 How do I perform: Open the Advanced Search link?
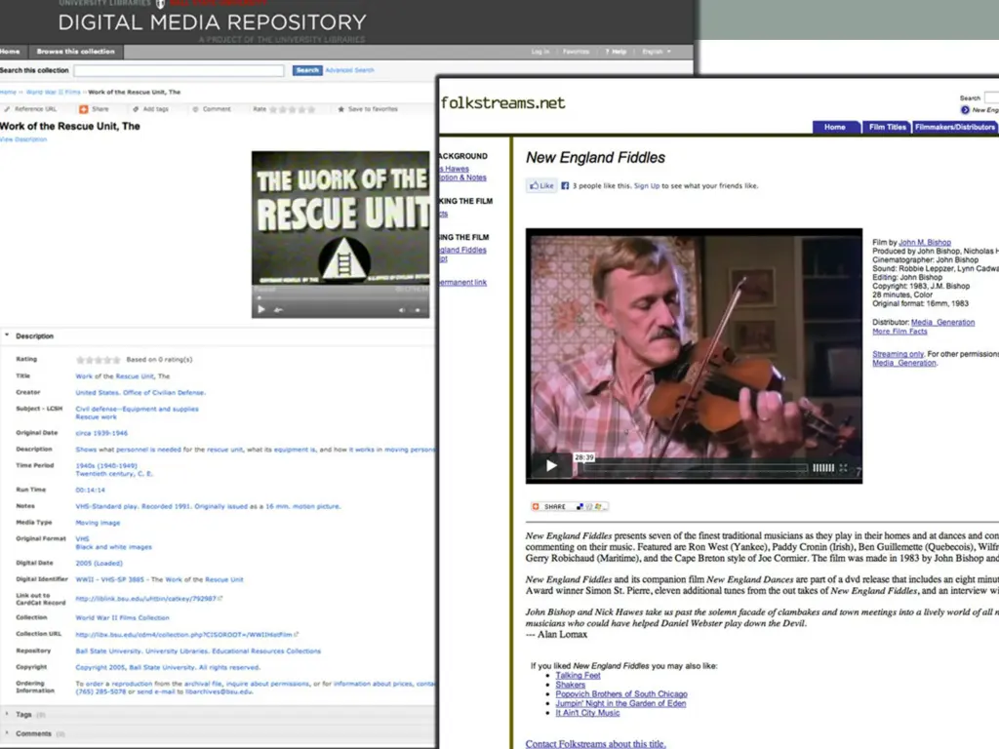pos(350,70)
